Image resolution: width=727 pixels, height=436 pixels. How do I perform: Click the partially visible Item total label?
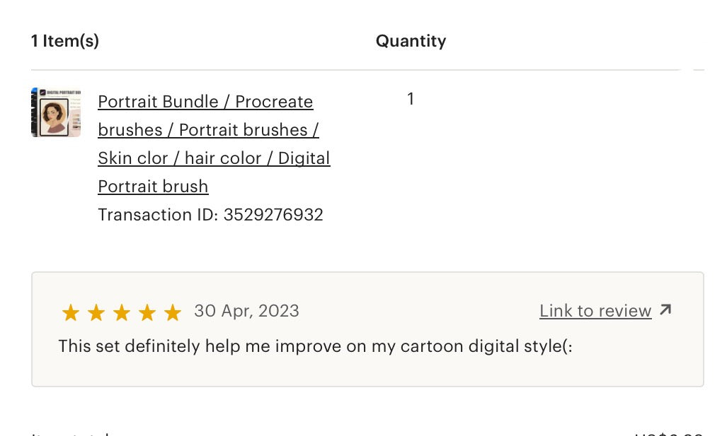click(x=69, y=434)
